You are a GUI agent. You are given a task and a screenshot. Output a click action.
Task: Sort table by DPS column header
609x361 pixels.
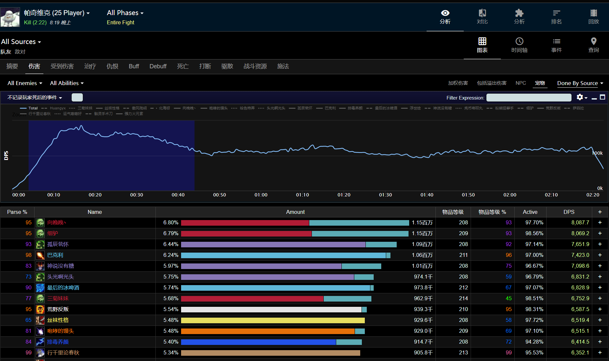coord(569,212)
